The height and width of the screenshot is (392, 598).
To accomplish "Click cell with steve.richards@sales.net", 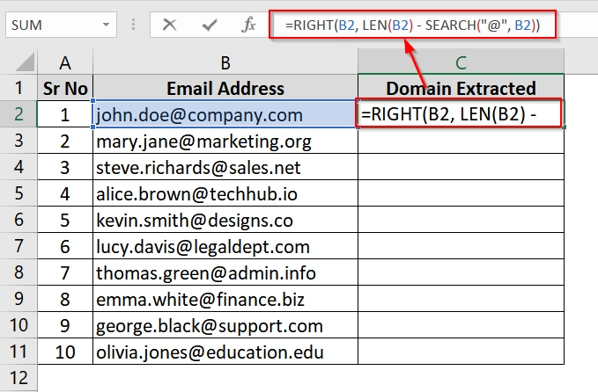I will click(225, 167).
